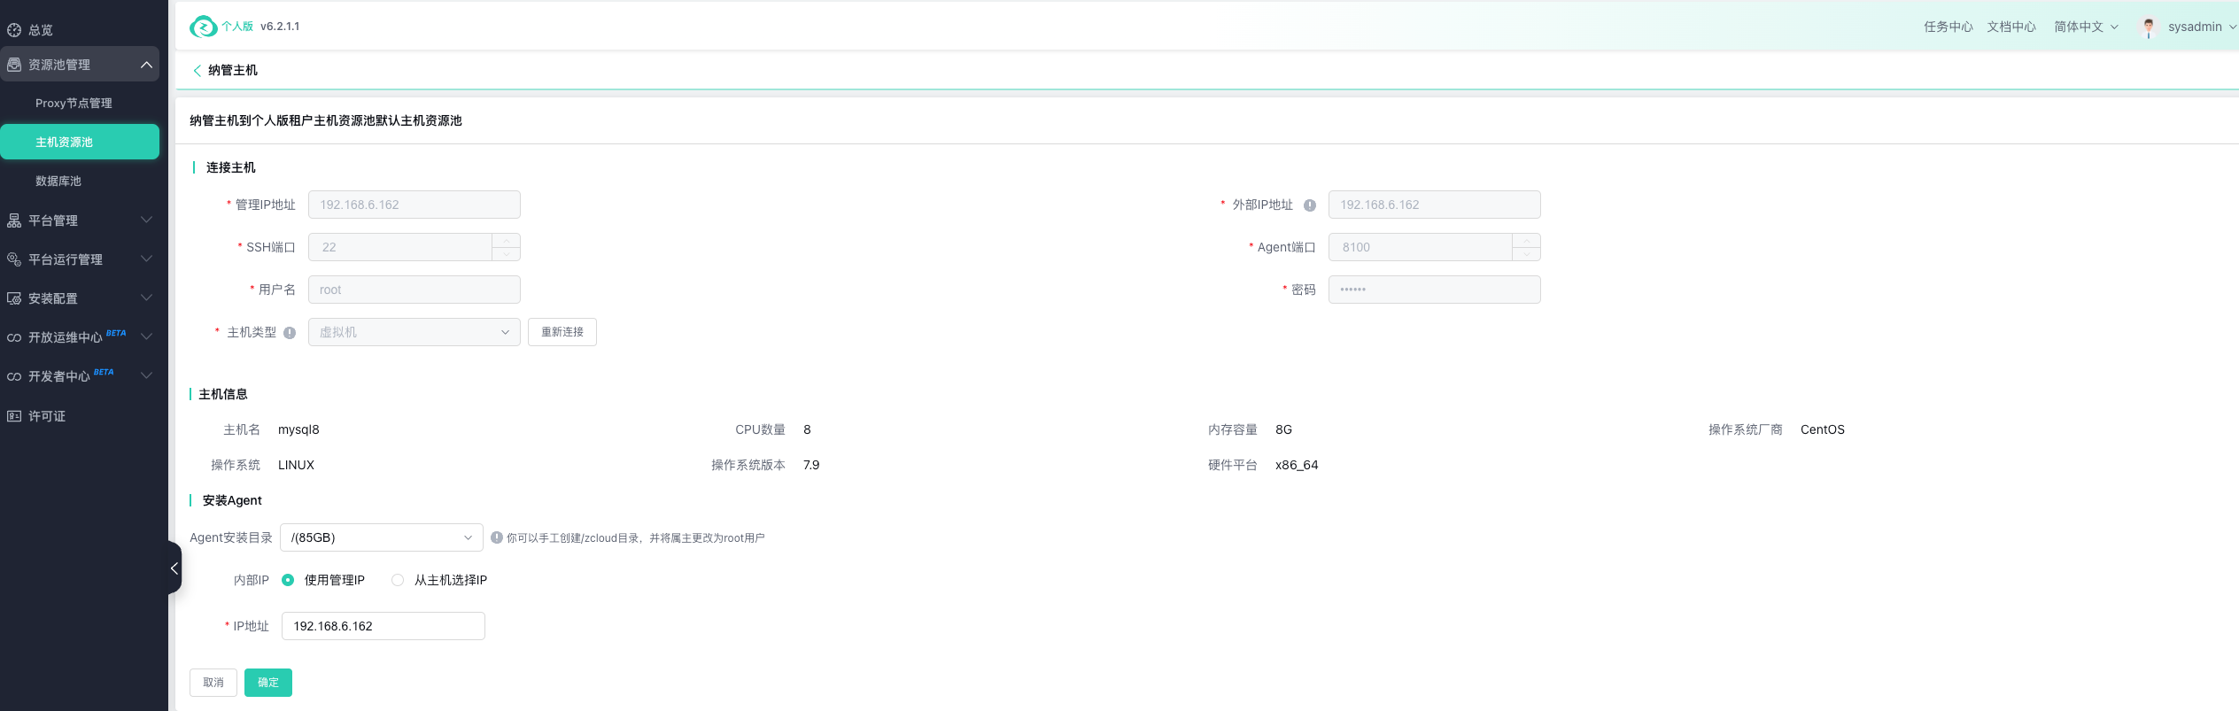The image size is (2239, 711).
Task: Click the info icon before the zcloud directory hint
Action: click(x=497, y=537)
